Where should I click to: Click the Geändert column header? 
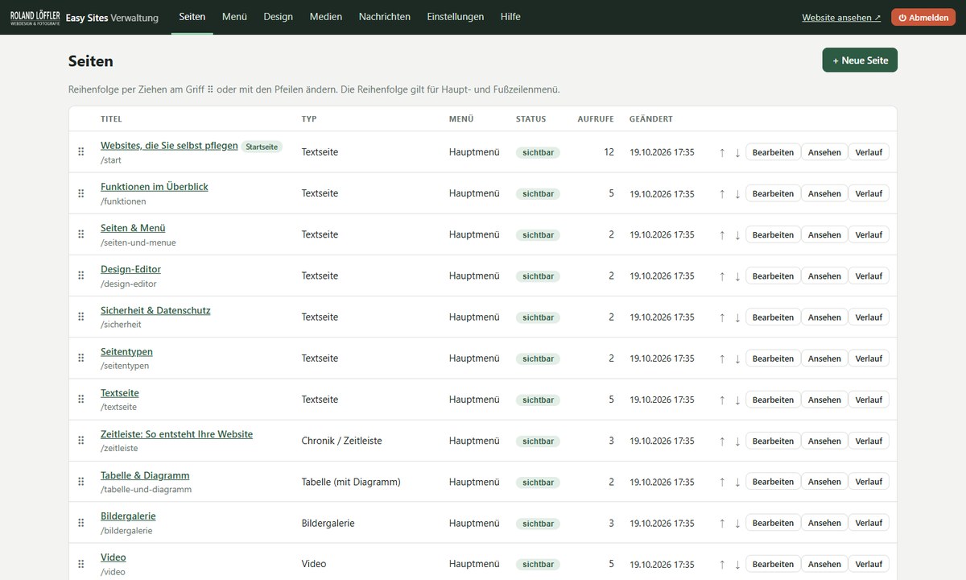coord(651,119)
